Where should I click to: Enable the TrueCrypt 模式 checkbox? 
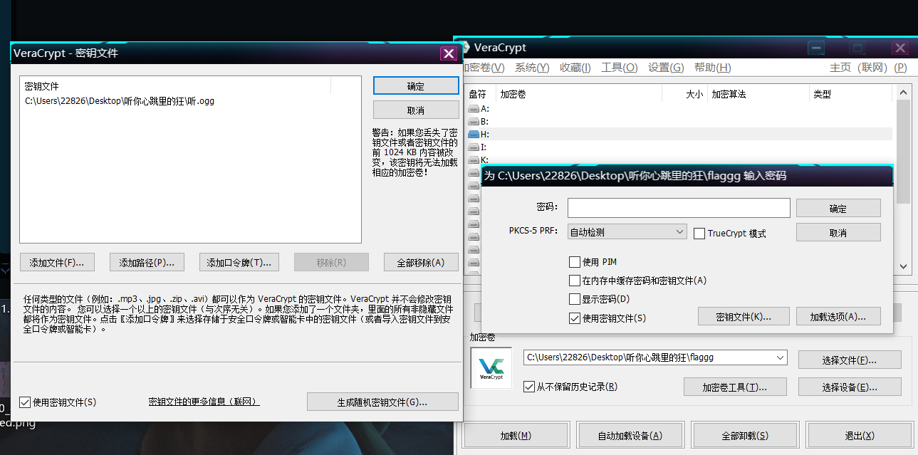[x=699, y=234]
